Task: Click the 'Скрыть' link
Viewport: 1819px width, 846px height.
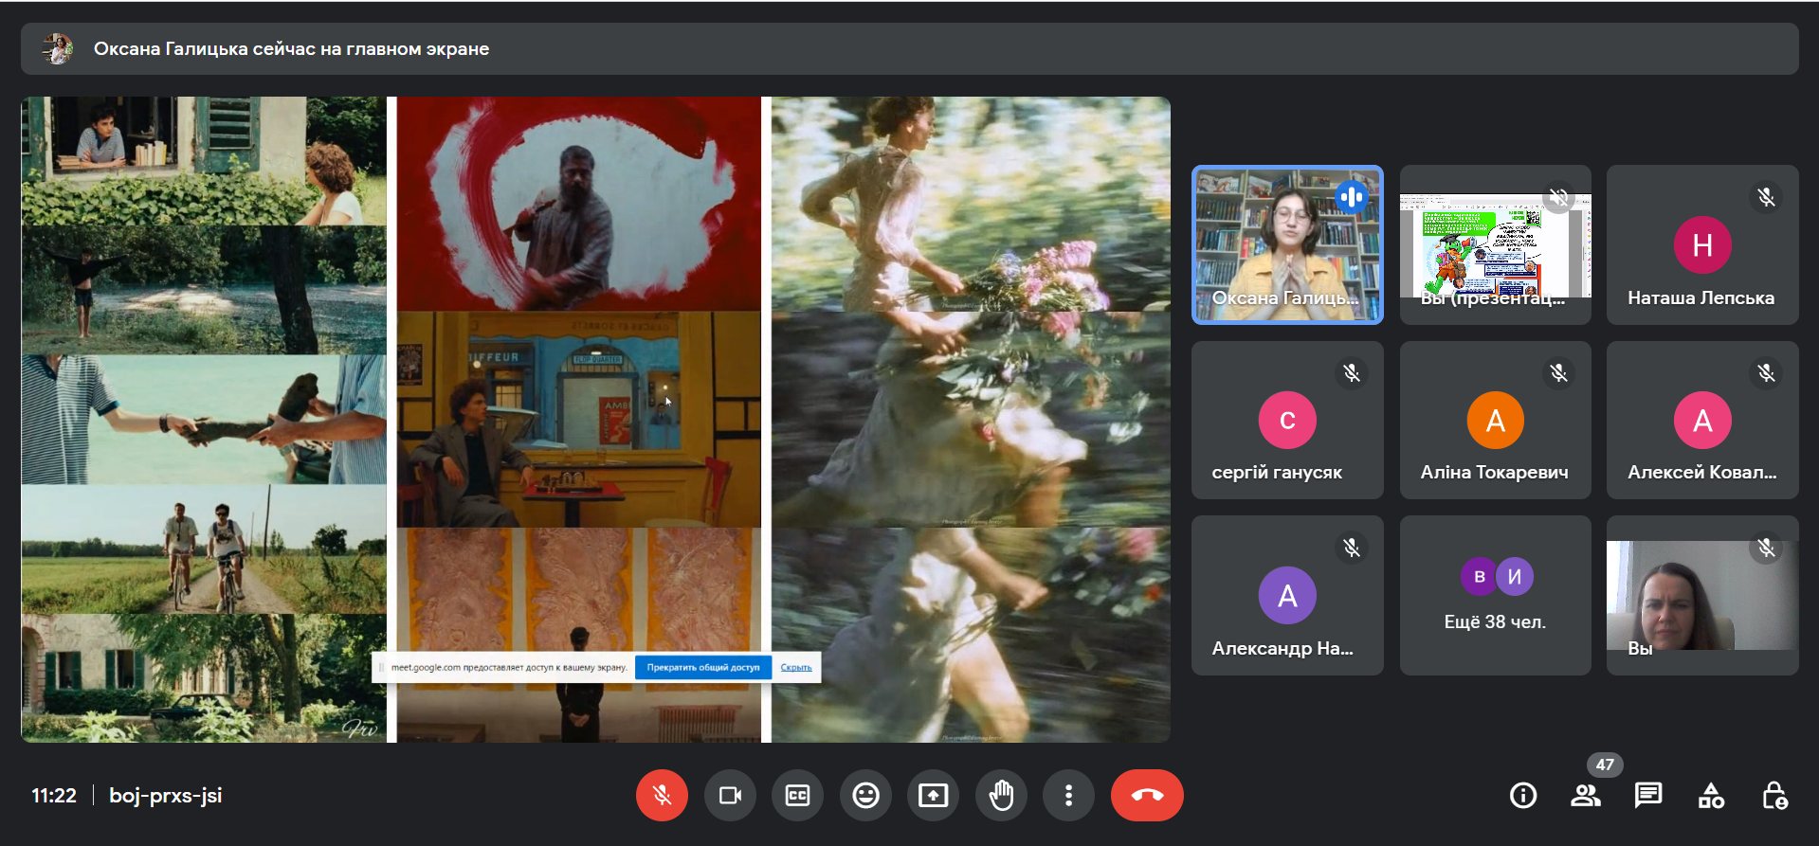Action: coord(796,667)
